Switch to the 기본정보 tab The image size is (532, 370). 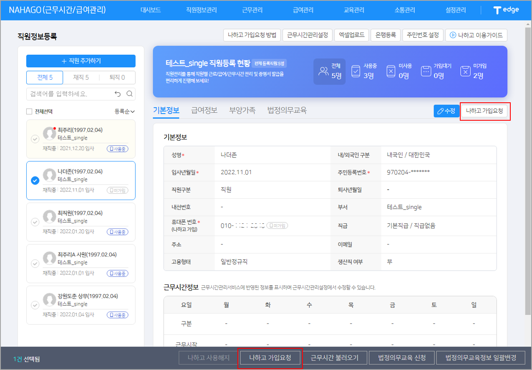coord(166,111)
